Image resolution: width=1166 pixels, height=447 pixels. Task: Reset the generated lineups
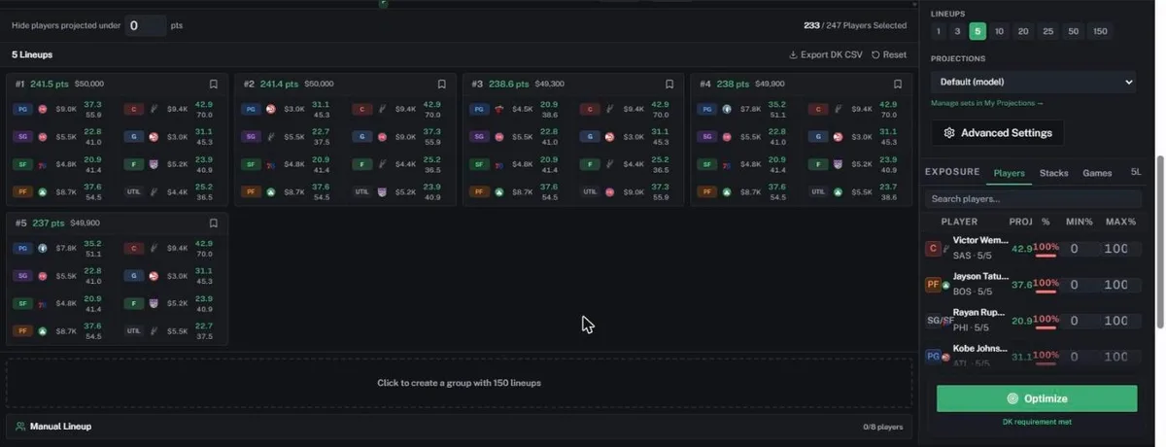(888, 55)
